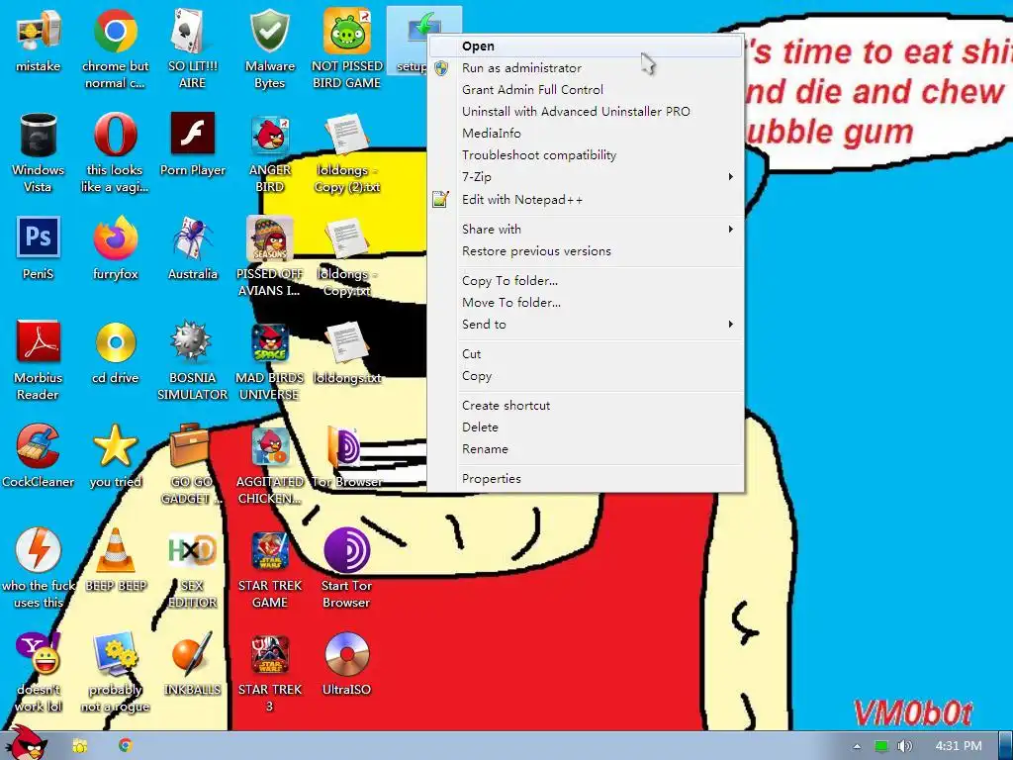Open Properties from the context menu
This screenshot has width=1013, height=760.
586,479
